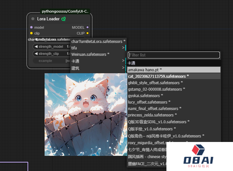Select Weiruan.safetensors from the menu
The image size is (233, 171).
98,54
